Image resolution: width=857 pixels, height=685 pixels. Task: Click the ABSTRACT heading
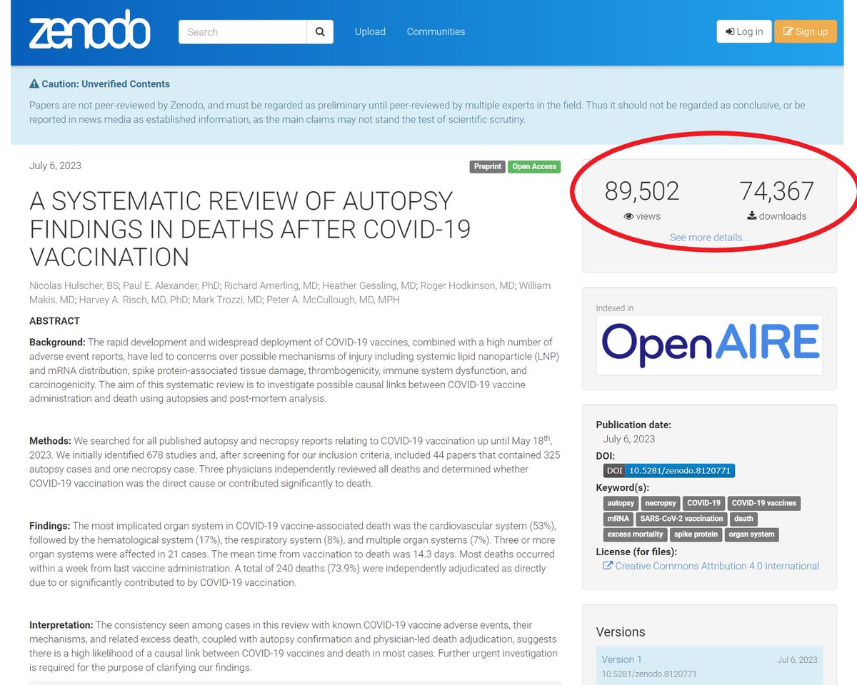54,321
